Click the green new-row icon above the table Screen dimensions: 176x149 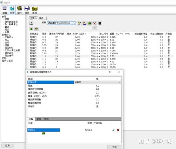coord(31,29)
